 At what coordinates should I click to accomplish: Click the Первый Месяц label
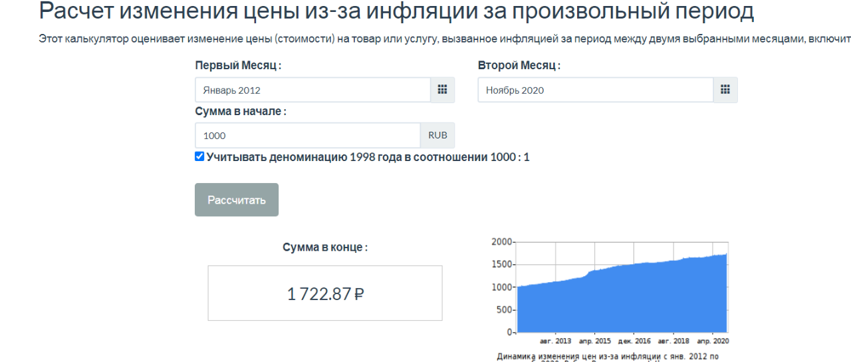pos(238,66)
